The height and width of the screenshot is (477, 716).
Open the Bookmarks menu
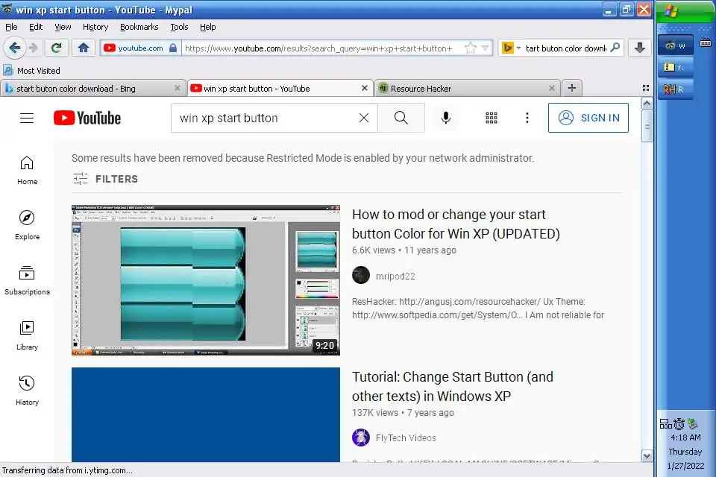(x=139, y=27)
